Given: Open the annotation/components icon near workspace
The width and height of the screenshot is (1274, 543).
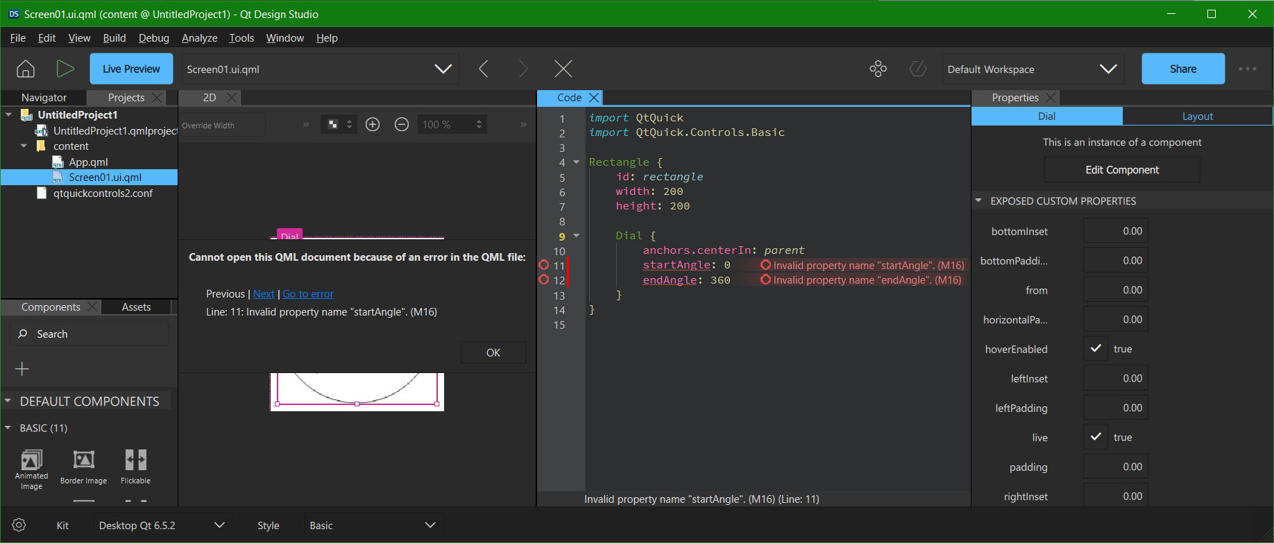Looking at the screenshot, I should point(878,69).
